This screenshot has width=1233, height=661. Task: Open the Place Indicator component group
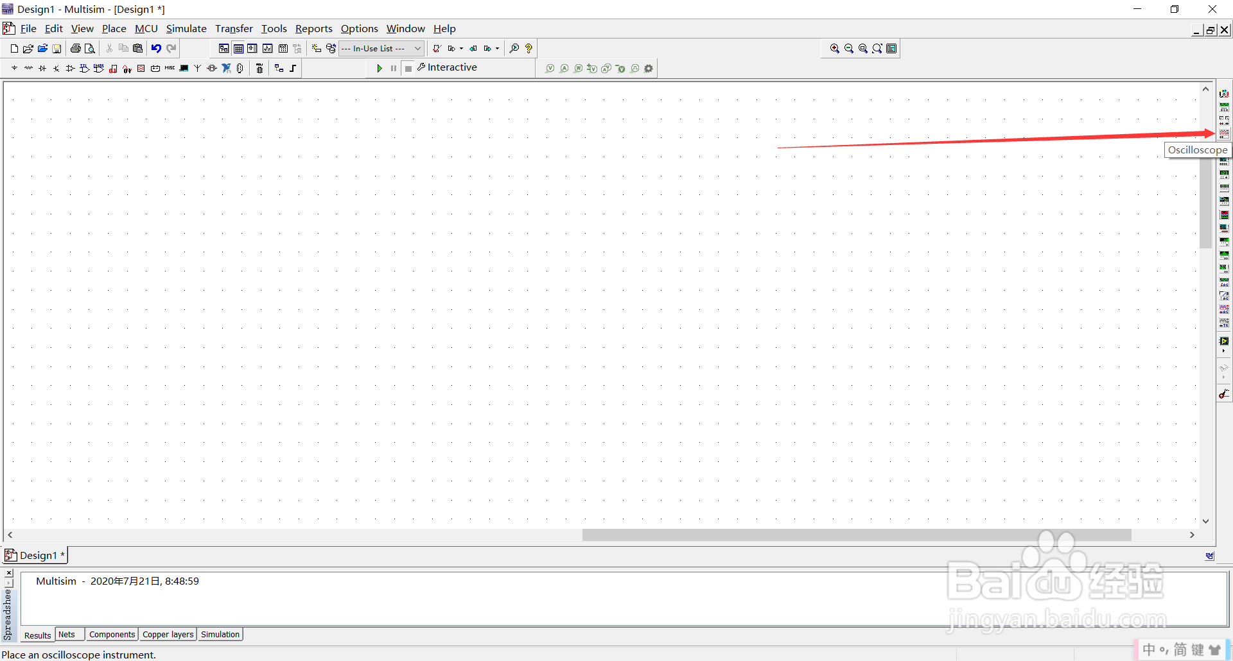point(141,68)
